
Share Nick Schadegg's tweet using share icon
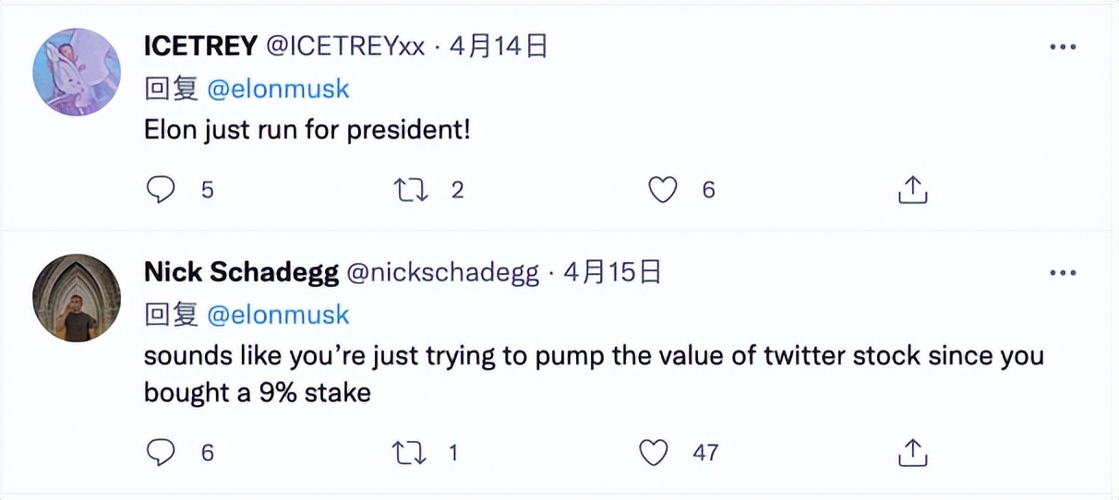pos(912,452)
